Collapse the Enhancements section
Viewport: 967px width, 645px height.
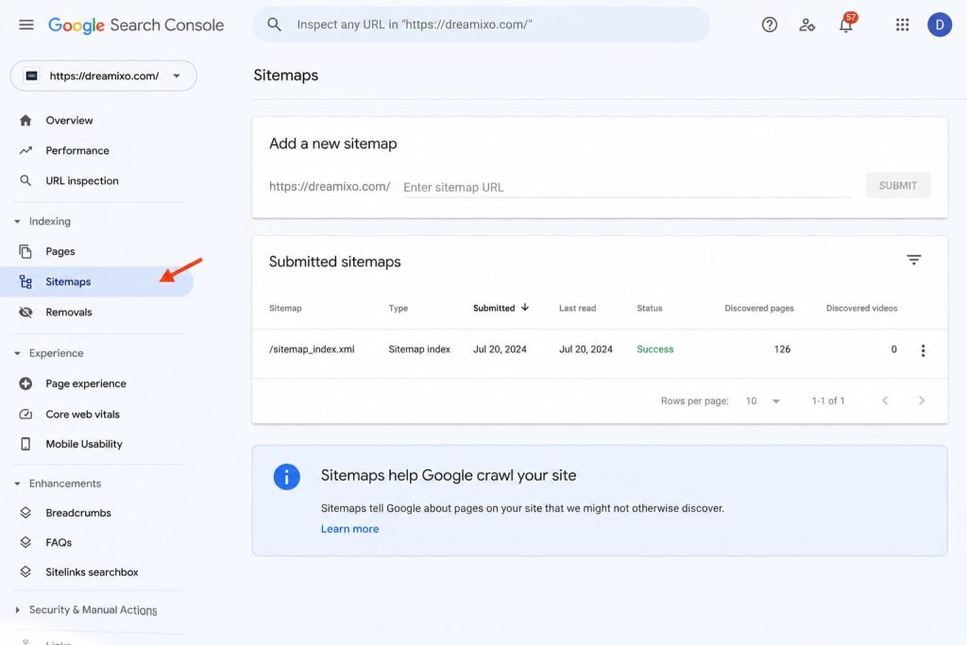tap(17, 484)
